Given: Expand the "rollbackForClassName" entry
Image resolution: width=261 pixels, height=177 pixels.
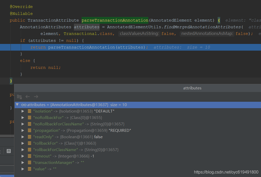Looking at the screenshot, I should 23,150.
